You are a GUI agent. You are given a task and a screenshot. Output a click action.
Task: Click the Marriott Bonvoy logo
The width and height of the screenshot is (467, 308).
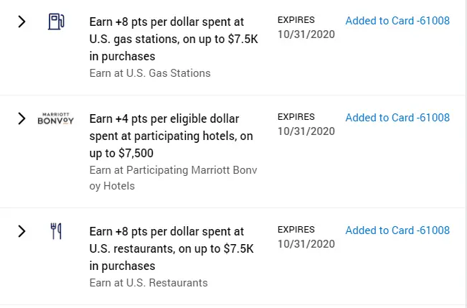point(55,119)
